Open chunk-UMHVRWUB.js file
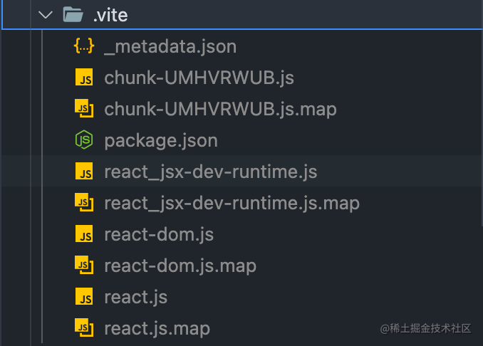 (x=199, y=78)
